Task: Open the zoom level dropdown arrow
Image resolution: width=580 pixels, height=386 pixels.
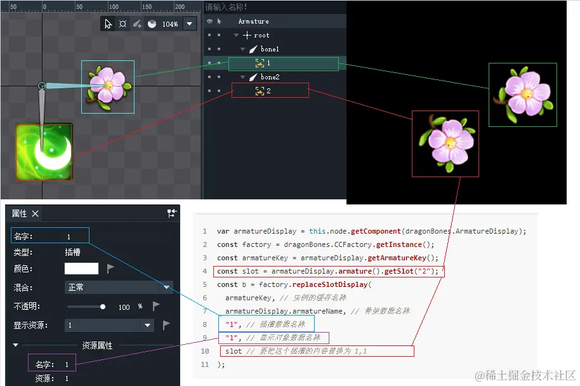Action: tap(189, 24)
